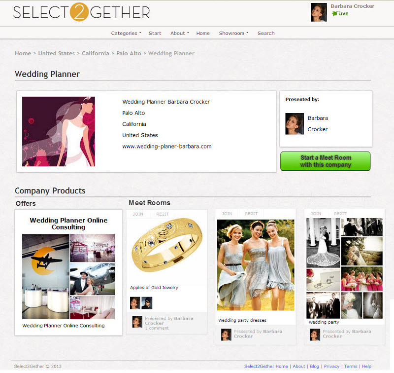Click sunglasses participant avatar under Apples of Gold
Screen dimensions: 394x373
click(x=147, y=303)
